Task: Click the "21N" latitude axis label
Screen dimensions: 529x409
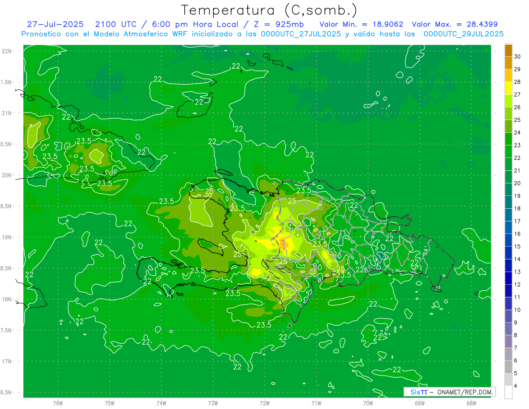Action: (x=7, y=113)
